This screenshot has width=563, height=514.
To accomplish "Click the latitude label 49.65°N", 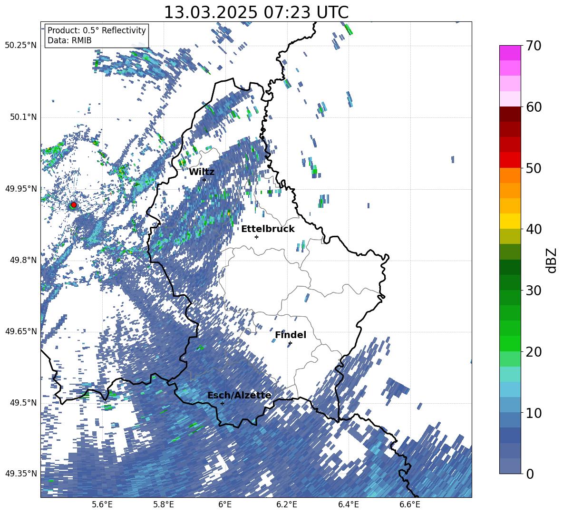I will click(x=21, y=331).
